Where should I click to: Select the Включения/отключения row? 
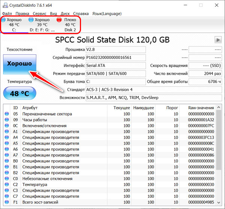click(109, 126)
